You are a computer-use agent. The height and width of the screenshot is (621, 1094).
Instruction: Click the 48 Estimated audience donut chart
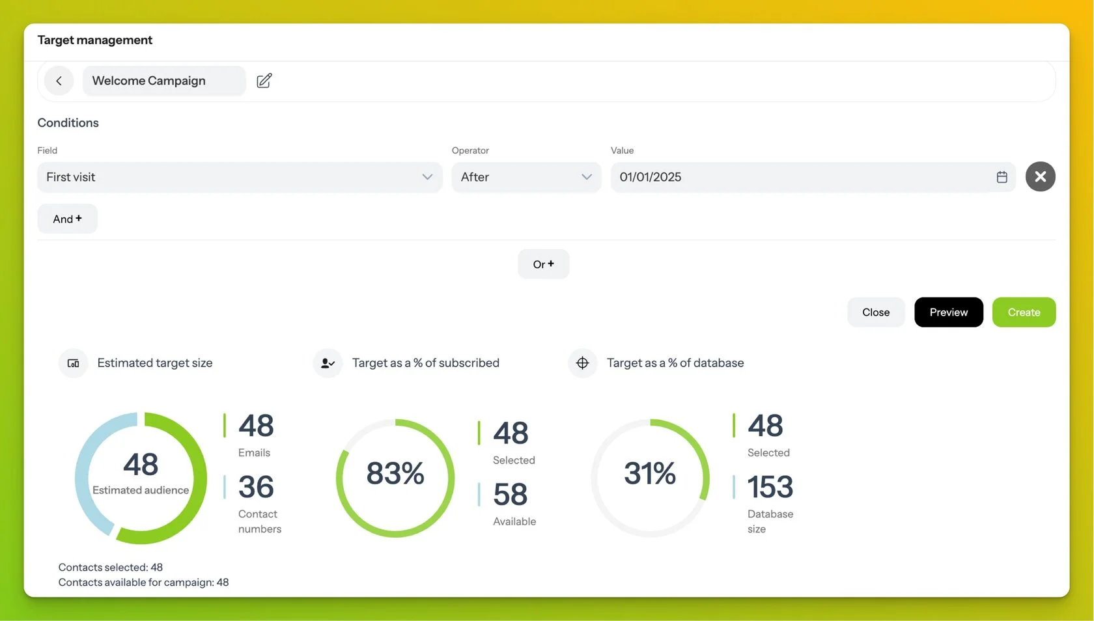(x=141, y=478)
